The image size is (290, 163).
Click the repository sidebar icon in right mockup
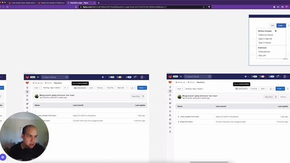[x=170, y=91]
